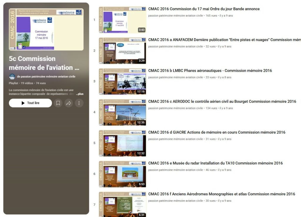Click the Tout lire play button
301x217 pixels.
click(30, 103)
